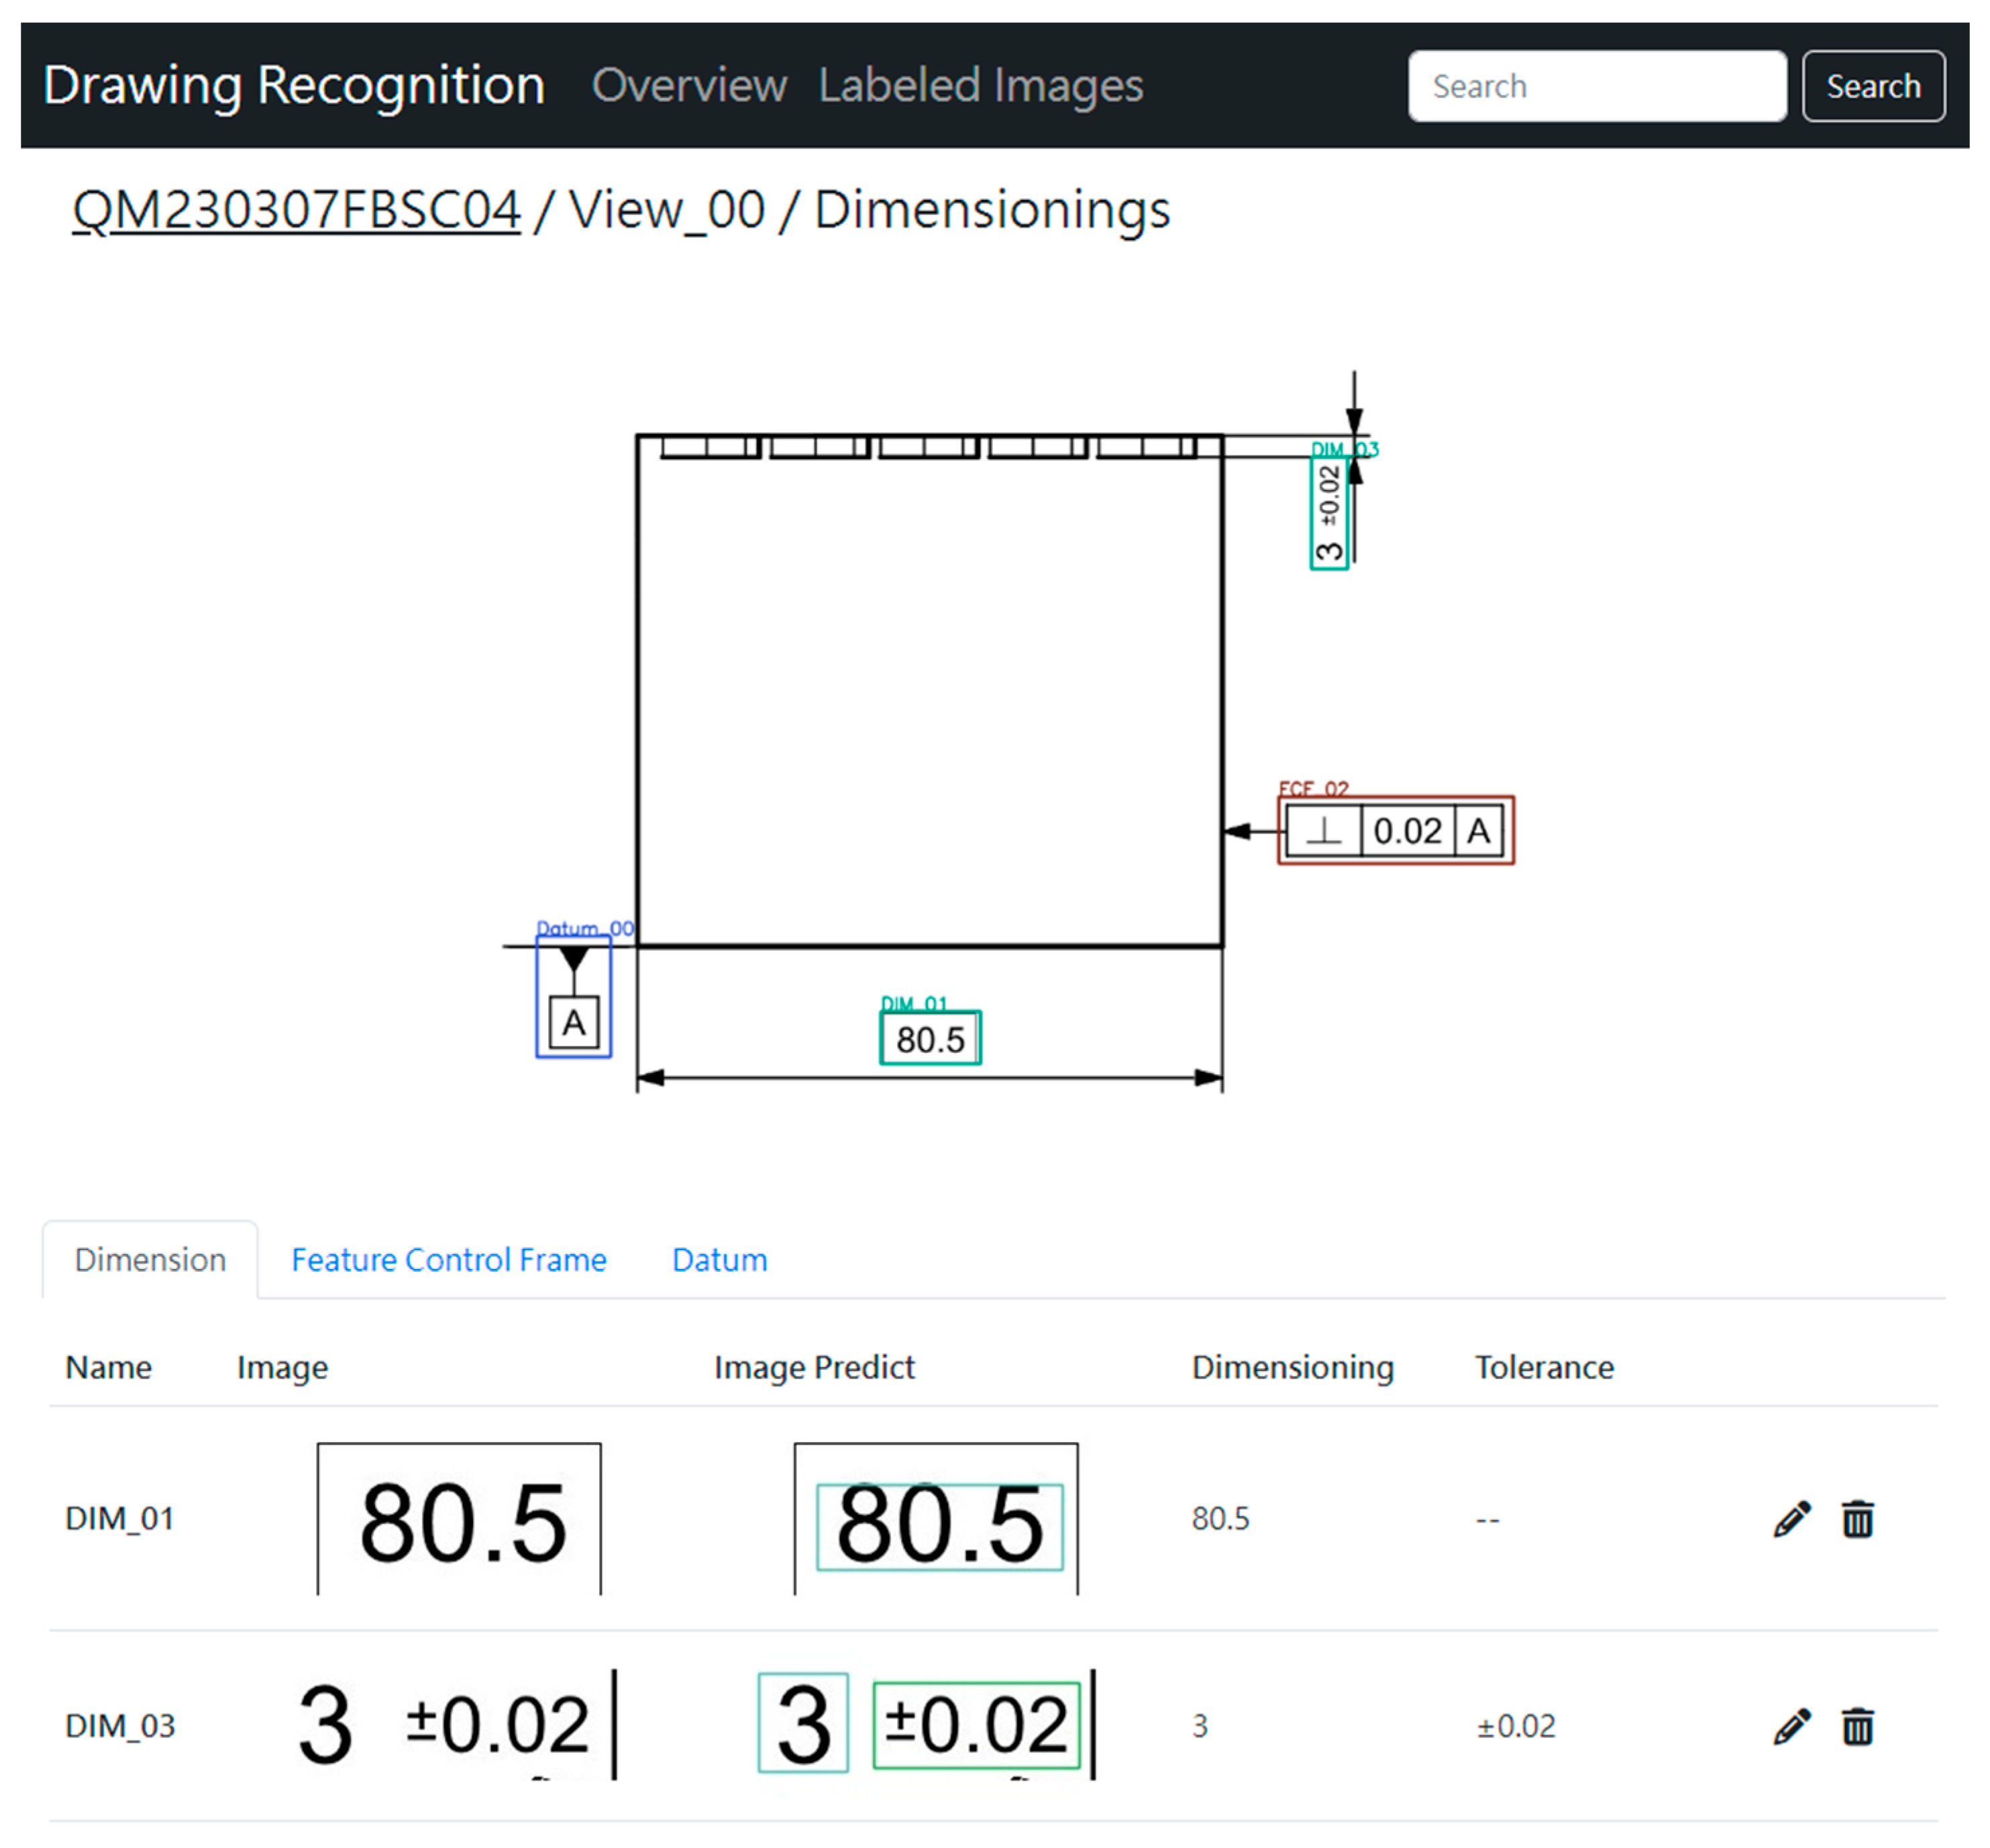Image resolution: width=1990 pixels, height=1848 pixels.
Task: Switch to the Feature Control Frame tab
Action: point(448,1259)
